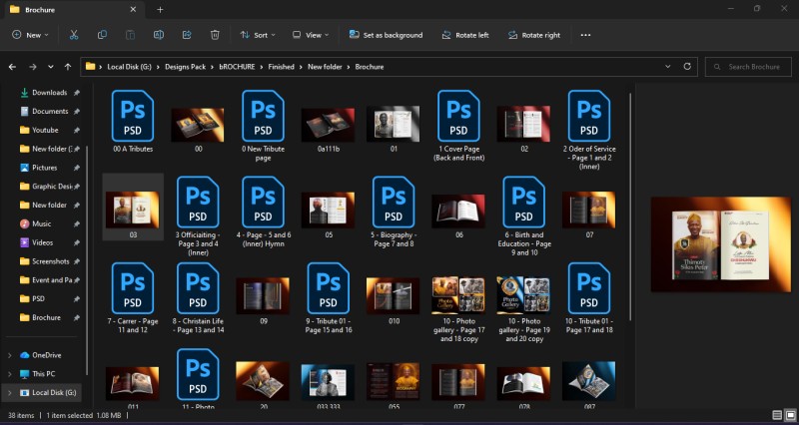Select '5 - Biography - Page 7 and 8' PSD
This screenshot has height=425, width=799.
click(394, 212)
